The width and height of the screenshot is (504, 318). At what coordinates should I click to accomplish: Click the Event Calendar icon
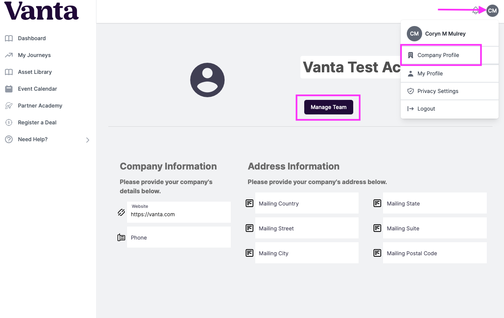click(9, 89)
